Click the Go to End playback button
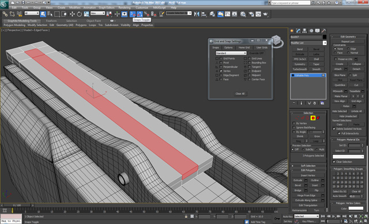Screen dimensions: 369x224 tap(344, 216)
